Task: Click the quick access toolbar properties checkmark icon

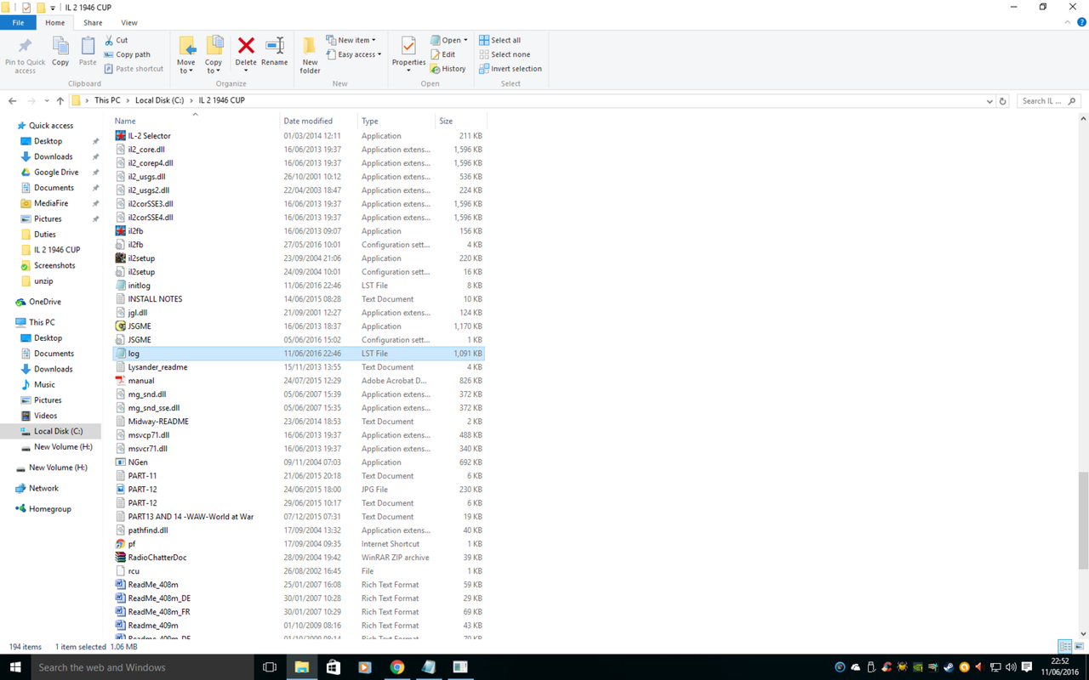Action: pos(26,7)
